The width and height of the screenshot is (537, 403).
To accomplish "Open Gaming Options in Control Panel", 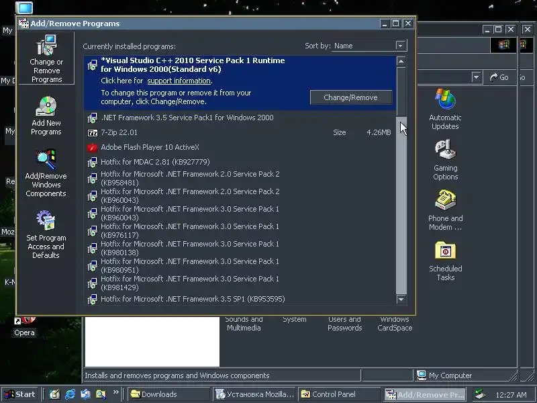I will tap(445, 160).
